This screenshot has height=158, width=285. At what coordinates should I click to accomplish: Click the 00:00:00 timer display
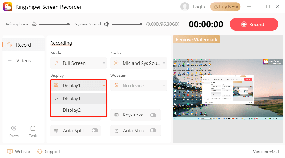pos(206,24)
